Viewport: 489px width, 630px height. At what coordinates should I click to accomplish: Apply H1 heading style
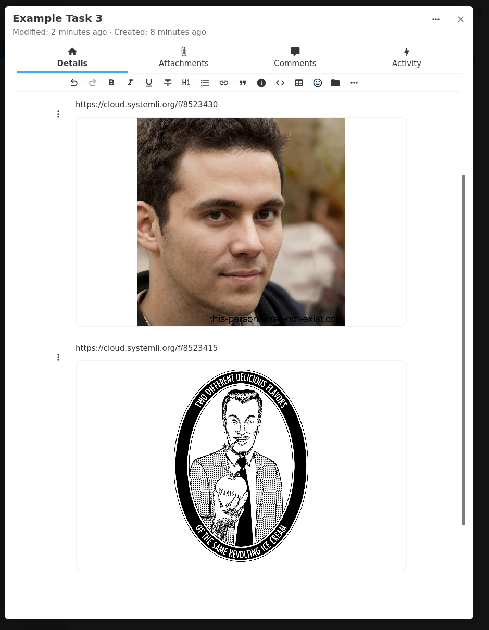tap(186, 83)
